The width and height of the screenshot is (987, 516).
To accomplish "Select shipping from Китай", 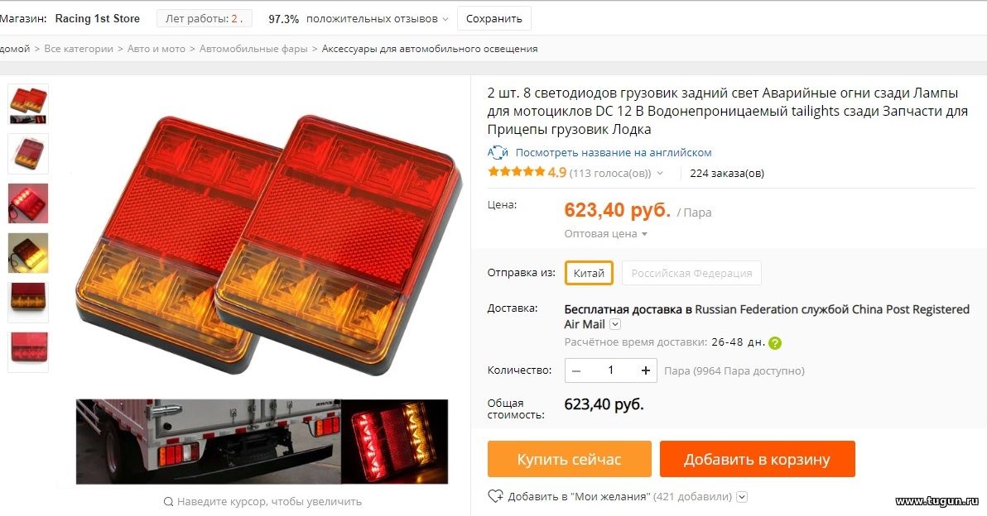I will [589, 273].
